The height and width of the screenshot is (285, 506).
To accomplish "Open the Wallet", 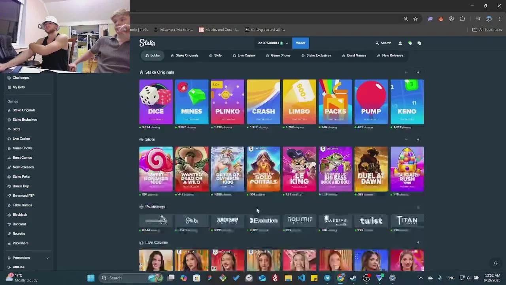I will pyautogui.click(x=300, y=43).
